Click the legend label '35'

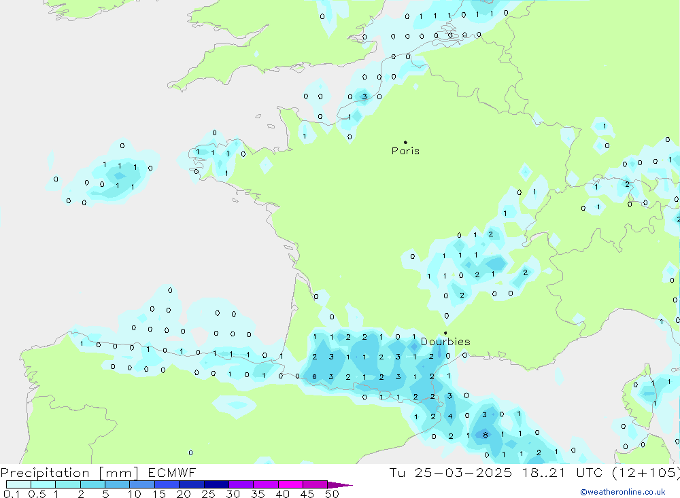tap(258, 494)
